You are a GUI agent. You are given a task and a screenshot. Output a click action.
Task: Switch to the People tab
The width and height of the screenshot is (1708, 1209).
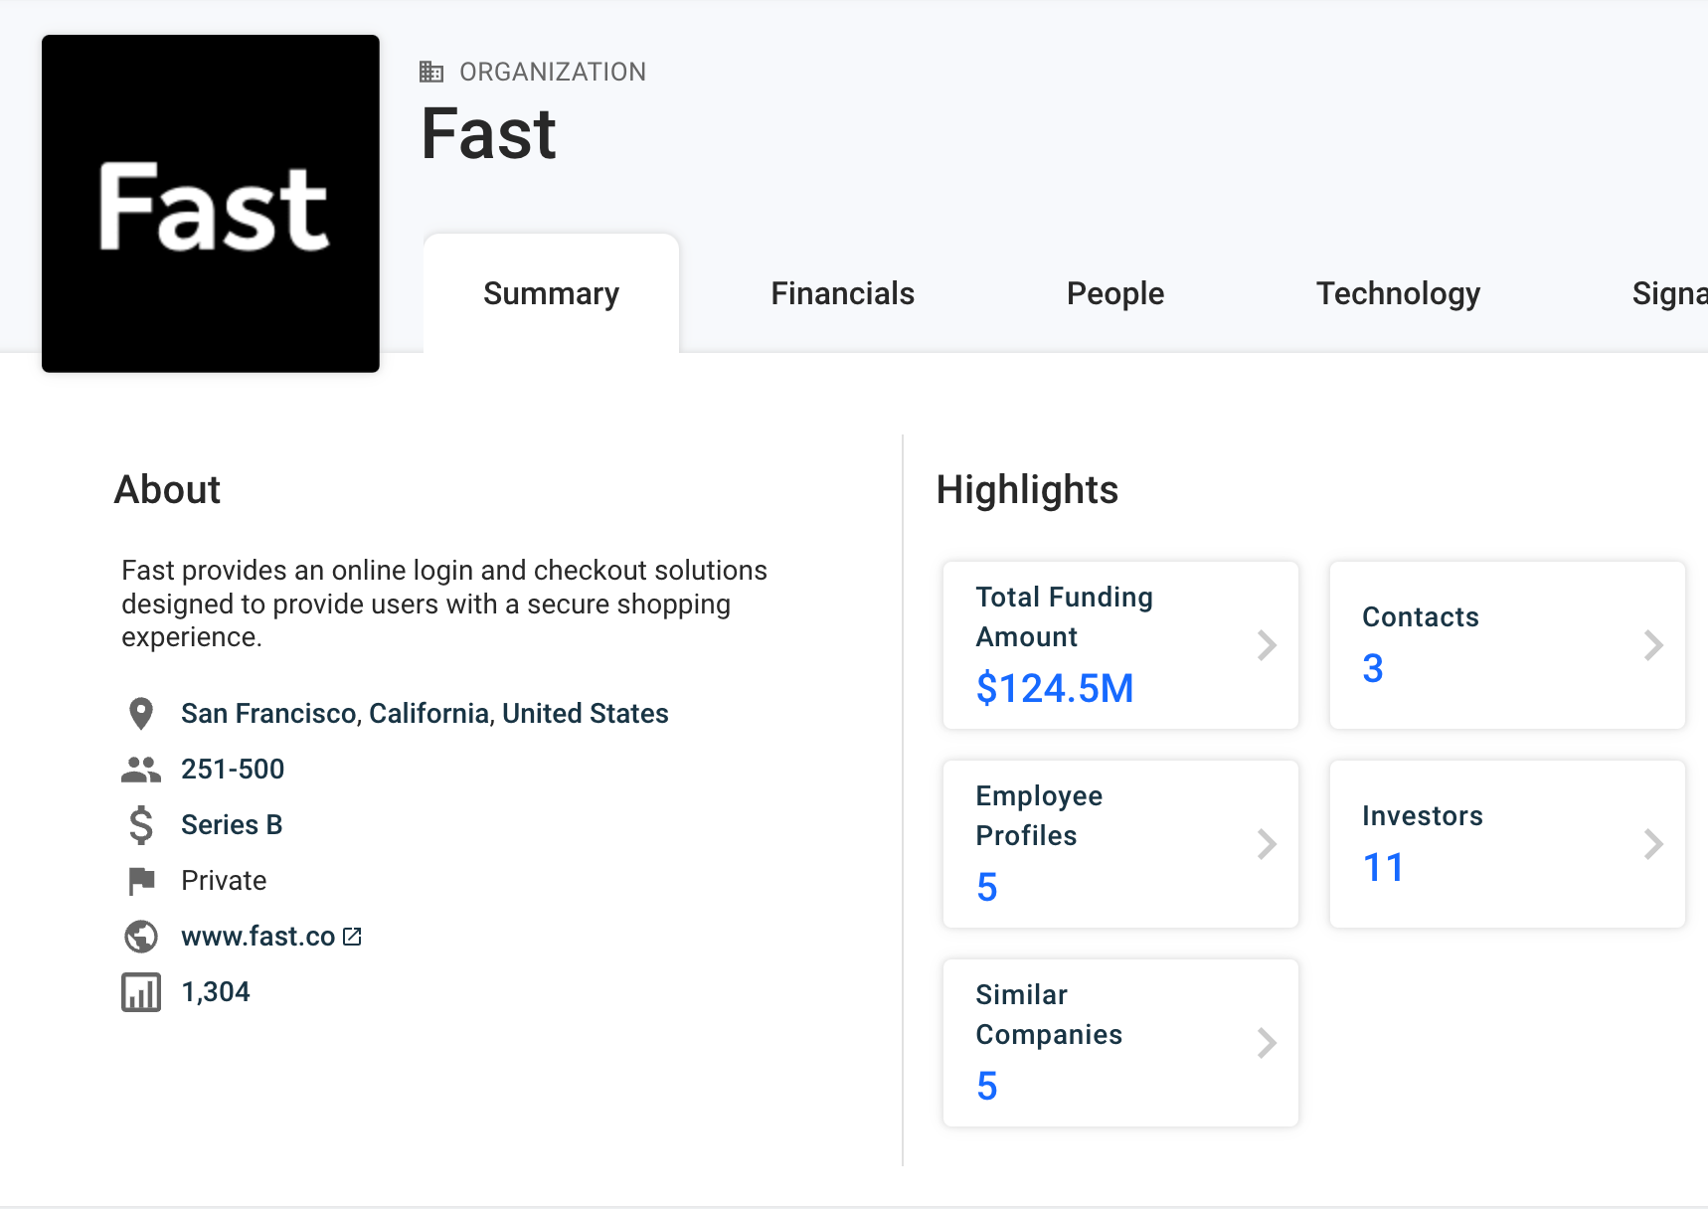point(1114,293)
